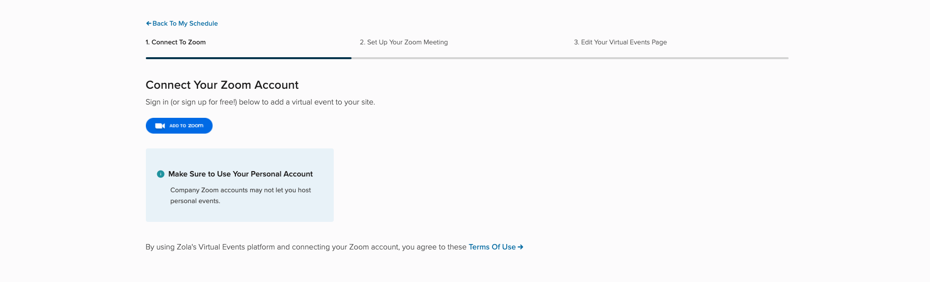The width and height of the screenshot is (930, 282).
Task: Click the Connect Your Zoom Account heading
Action: click(222, 85)
